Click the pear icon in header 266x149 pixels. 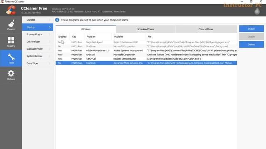tap(257, 11)
